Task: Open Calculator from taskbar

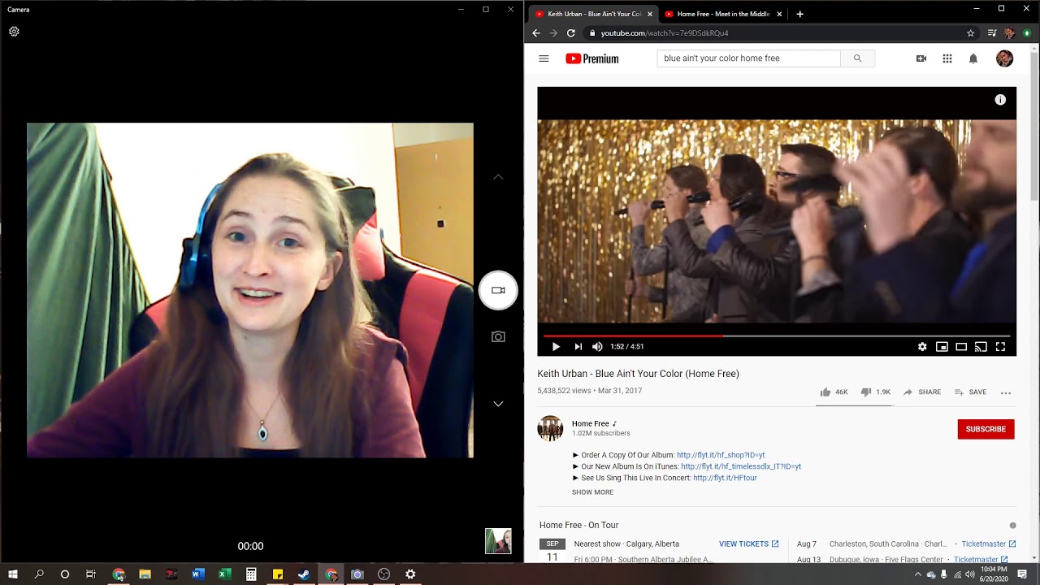Action: point(251,574)
